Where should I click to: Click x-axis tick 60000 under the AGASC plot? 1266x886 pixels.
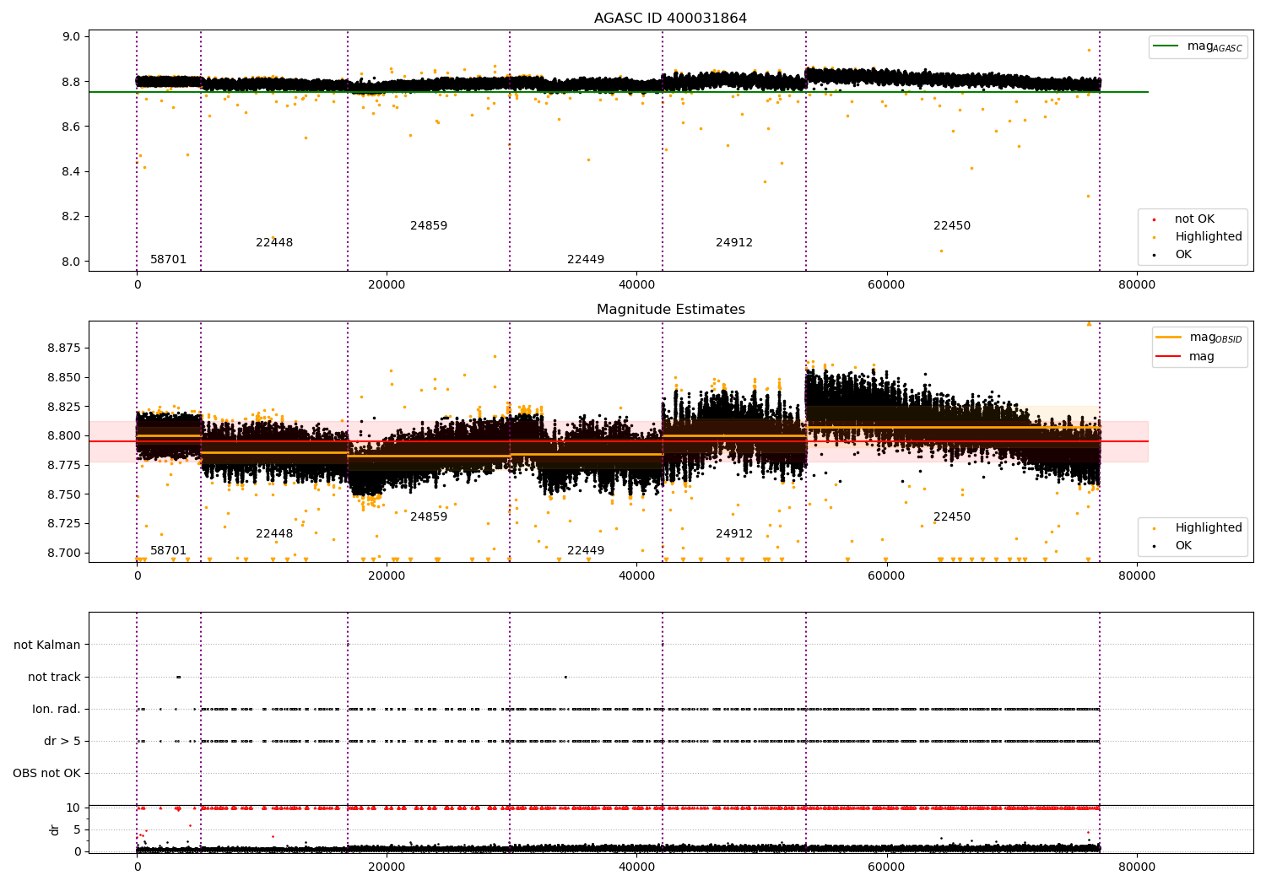click(886, 284)
